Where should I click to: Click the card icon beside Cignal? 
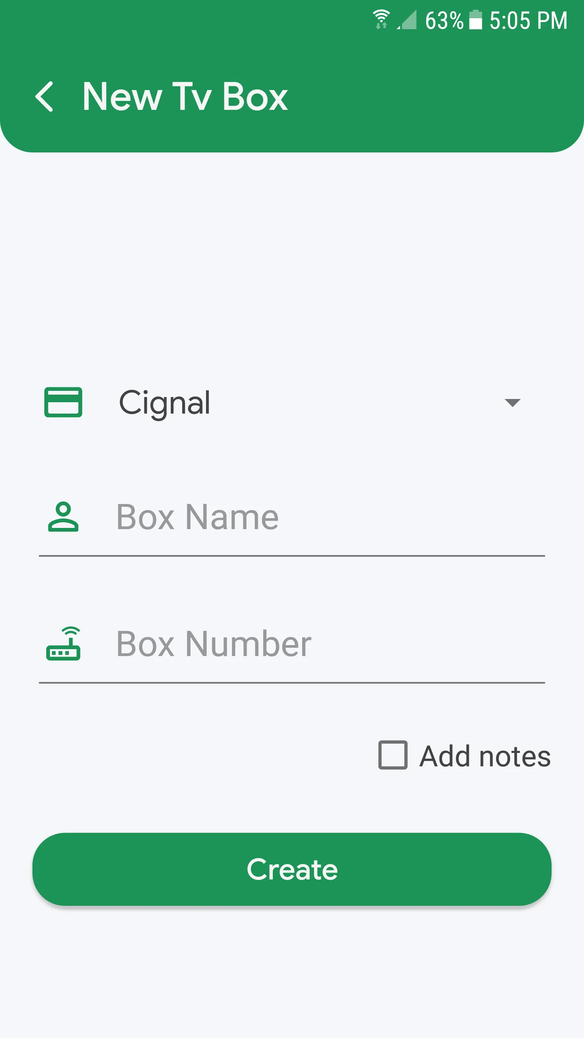click(x=63, y=402)
